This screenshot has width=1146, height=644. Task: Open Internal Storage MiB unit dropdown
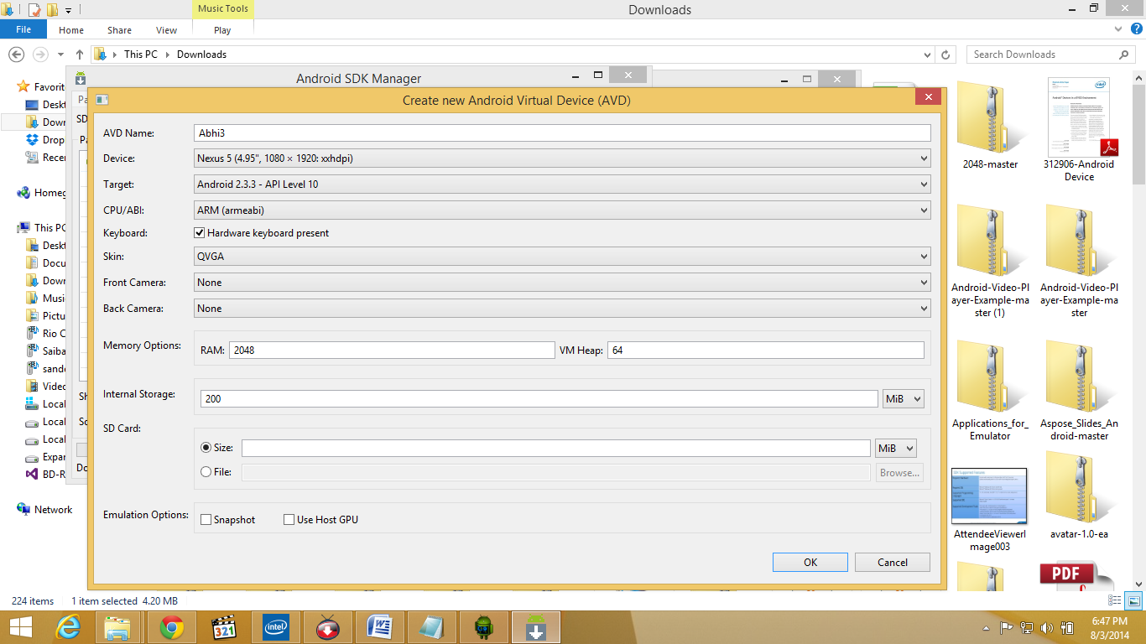click(x=904, y=399)
